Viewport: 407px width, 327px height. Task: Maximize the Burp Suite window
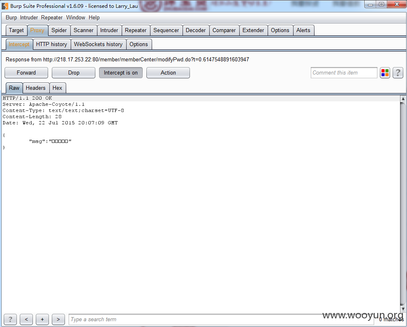[382, 5]
